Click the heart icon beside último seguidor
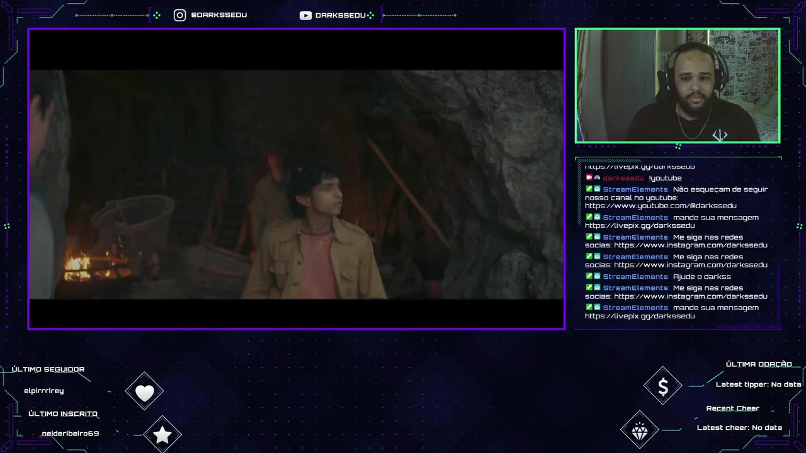The width and height of the screenshot is (806, 453). 144,392
